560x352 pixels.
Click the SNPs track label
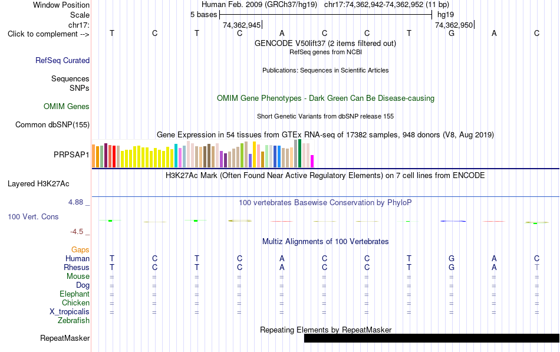pyautogui.click(x=80, y=88)
